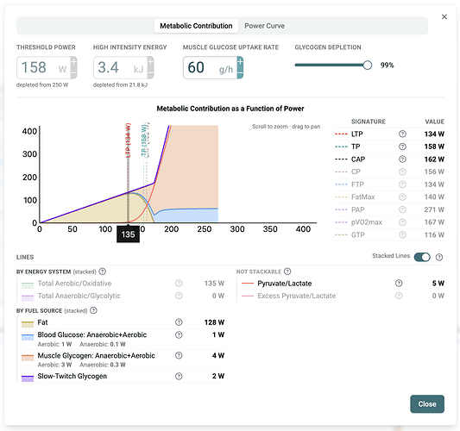Show help for By Fuel Source heading

click(x=93, y=310)
